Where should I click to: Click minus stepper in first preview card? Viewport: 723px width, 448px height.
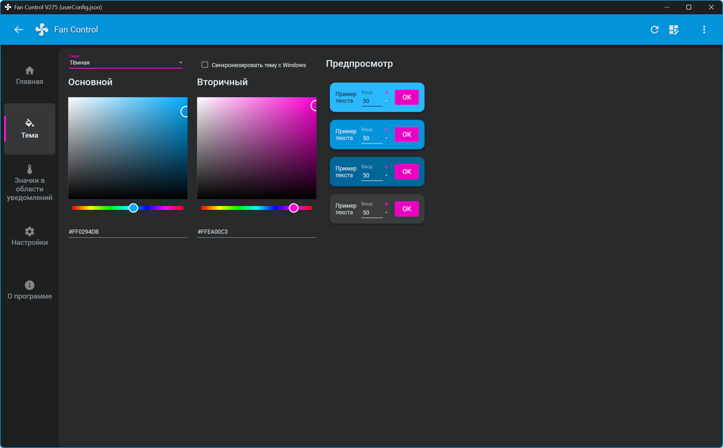(386, 101)
